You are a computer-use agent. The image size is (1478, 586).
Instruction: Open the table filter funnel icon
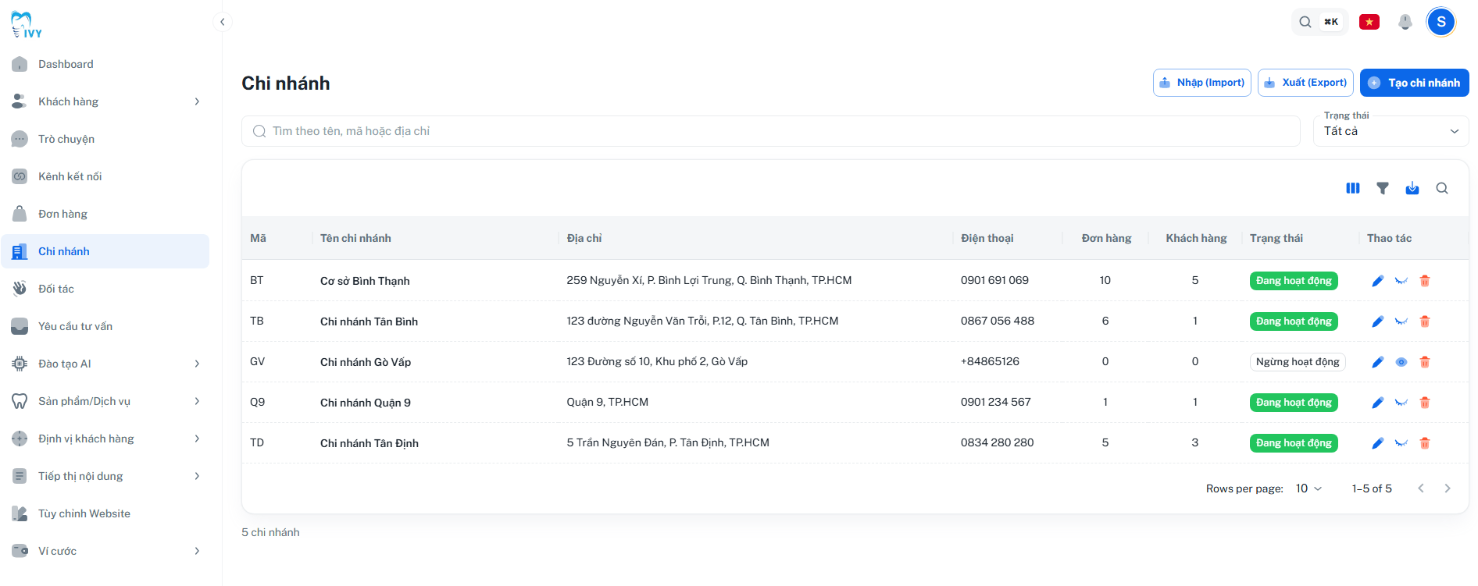(x=1383, y=188)
